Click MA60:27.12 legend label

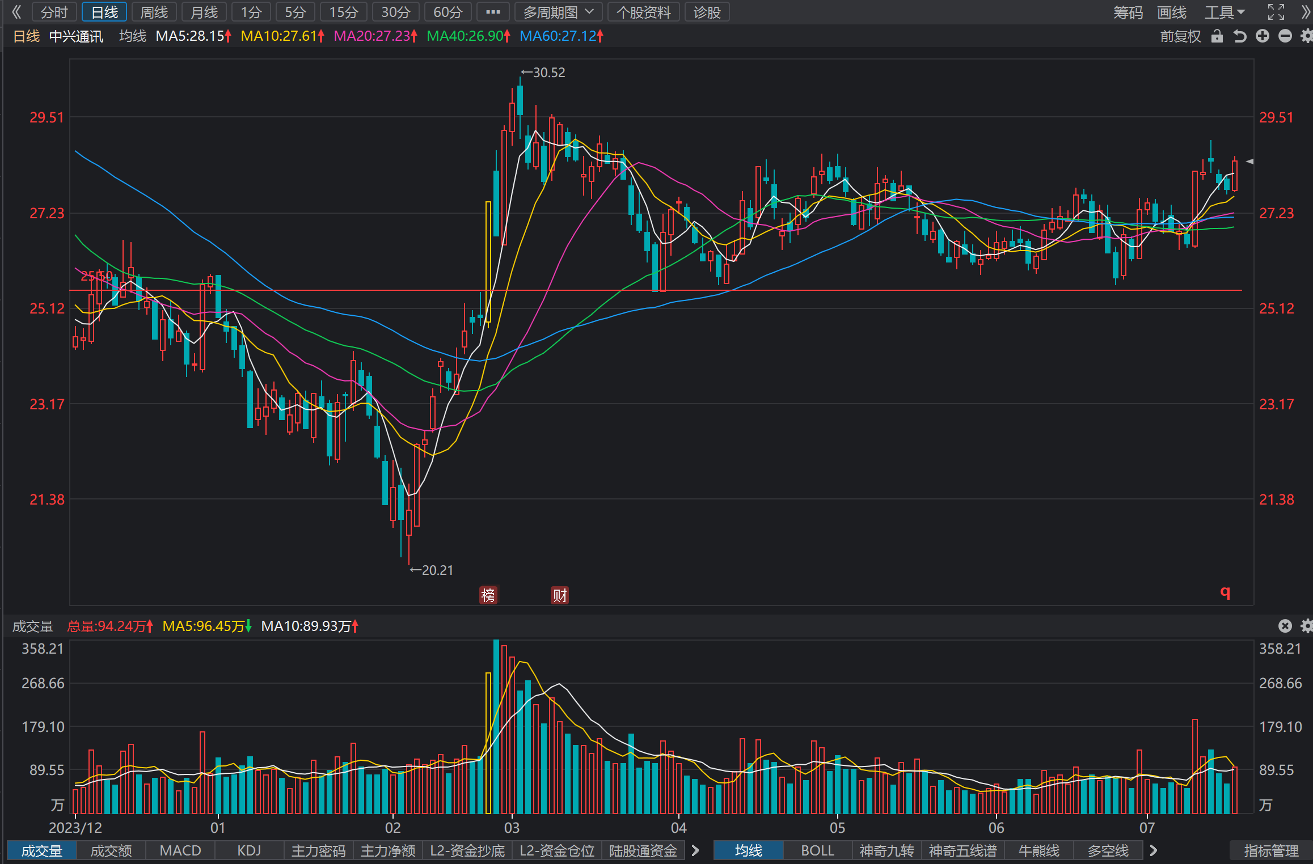561,36
